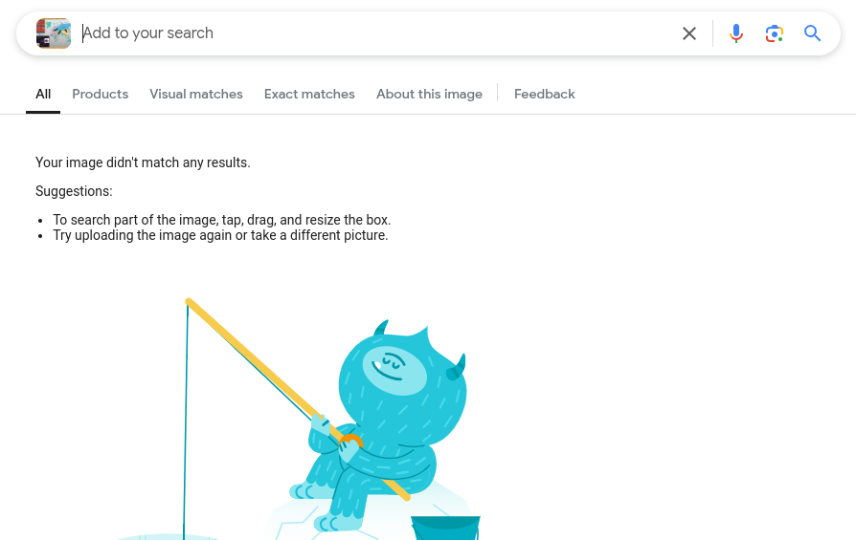
Task: Click the 'Try uploading the image again' suggestion
Action: (143, 235)
